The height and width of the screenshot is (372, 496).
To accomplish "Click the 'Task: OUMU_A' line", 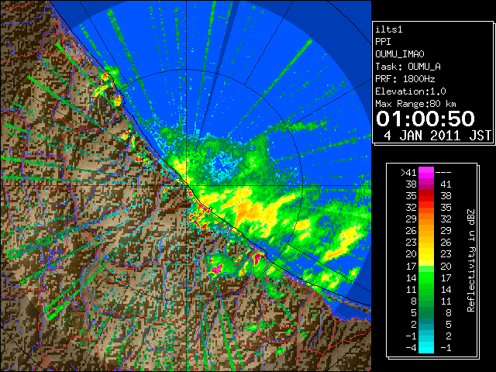I will pos(408,67).
